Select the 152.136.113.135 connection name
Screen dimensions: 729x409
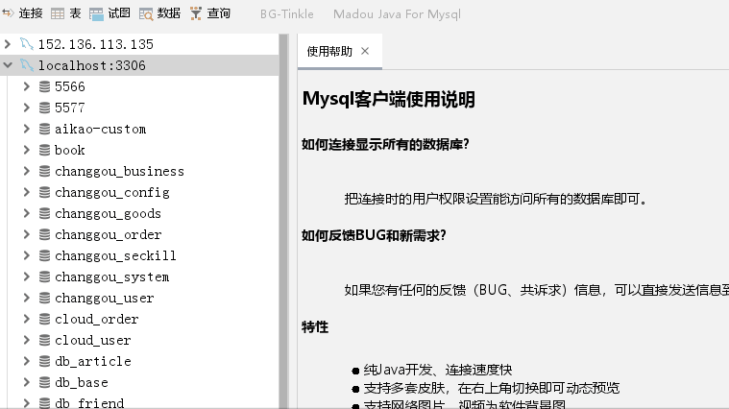point(96,44)
